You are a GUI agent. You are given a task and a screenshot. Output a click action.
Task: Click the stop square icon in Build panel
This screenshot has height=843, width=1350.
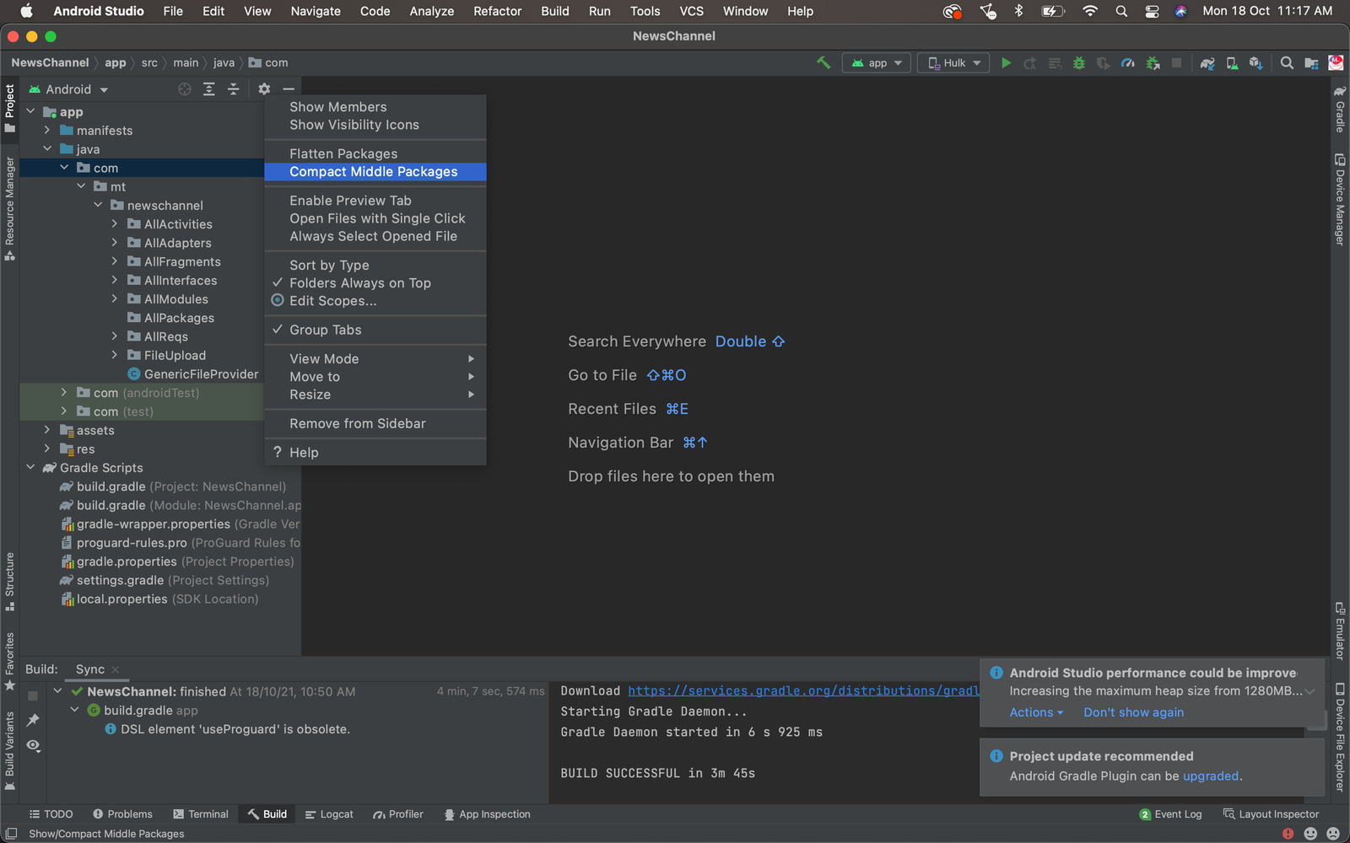pyautogui.click(x=33, y=695)
